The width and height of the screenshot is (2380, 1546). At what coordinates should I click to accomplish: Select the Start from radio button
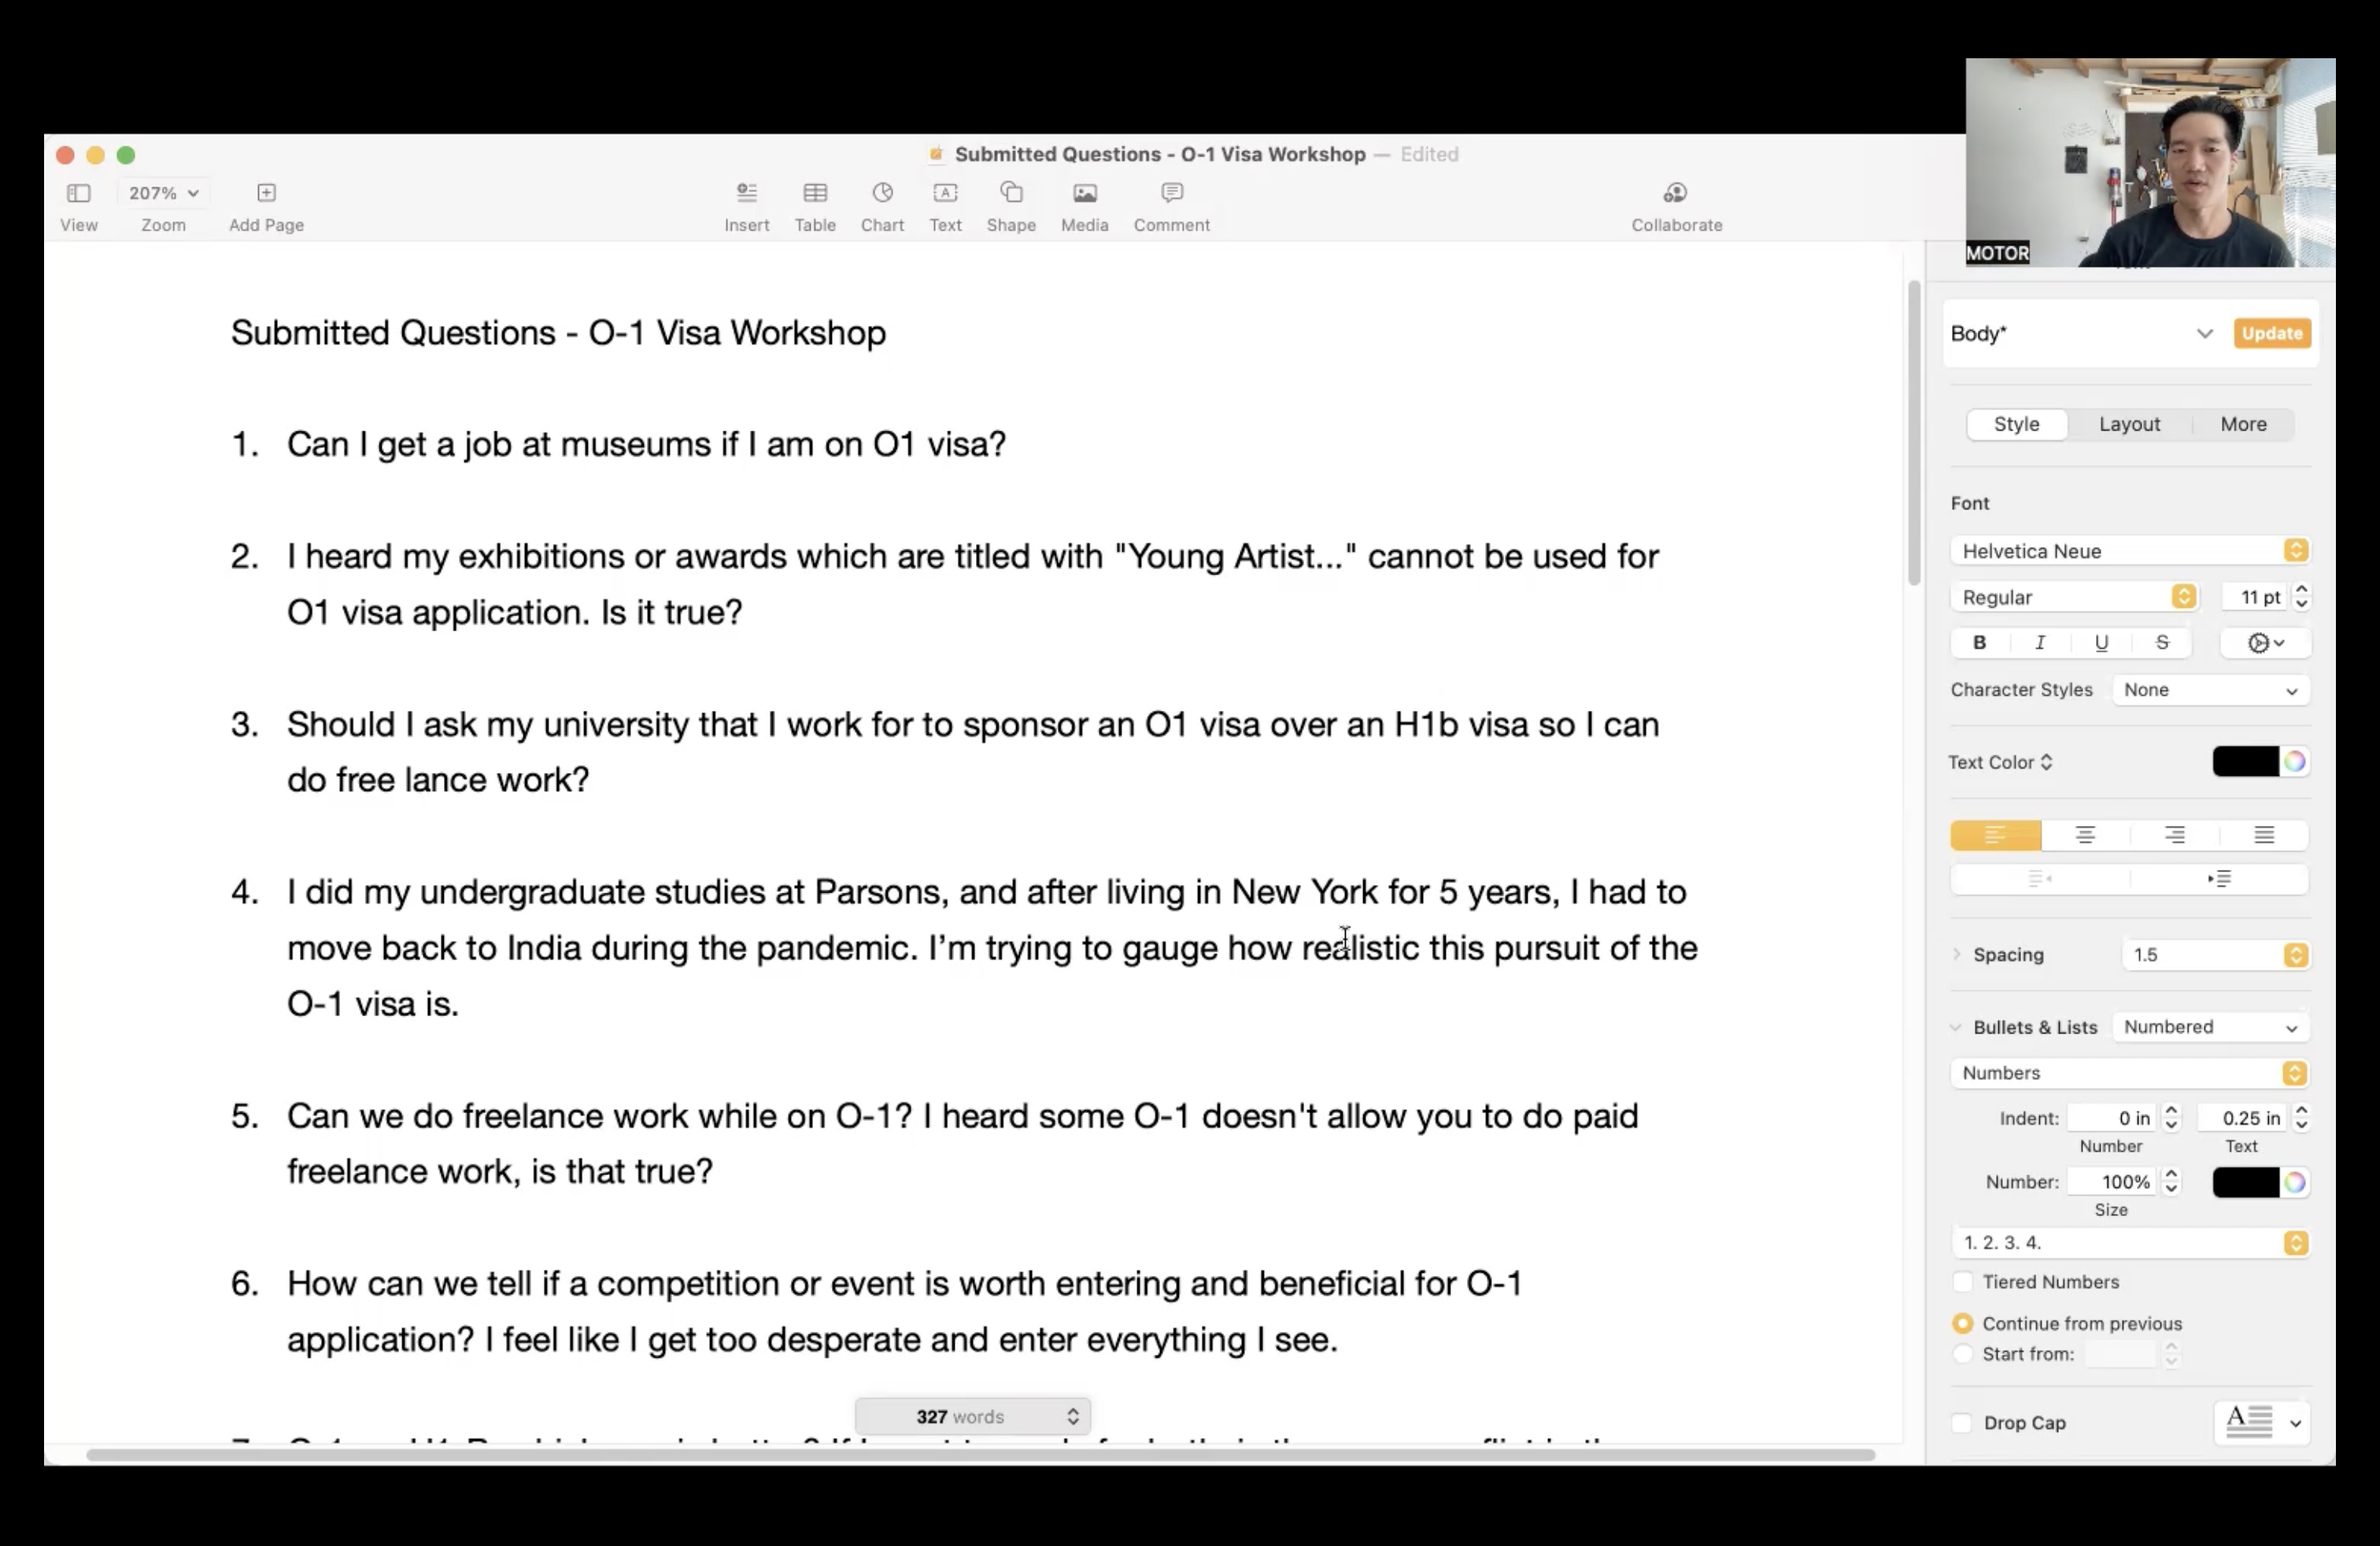[1963, 1354]
